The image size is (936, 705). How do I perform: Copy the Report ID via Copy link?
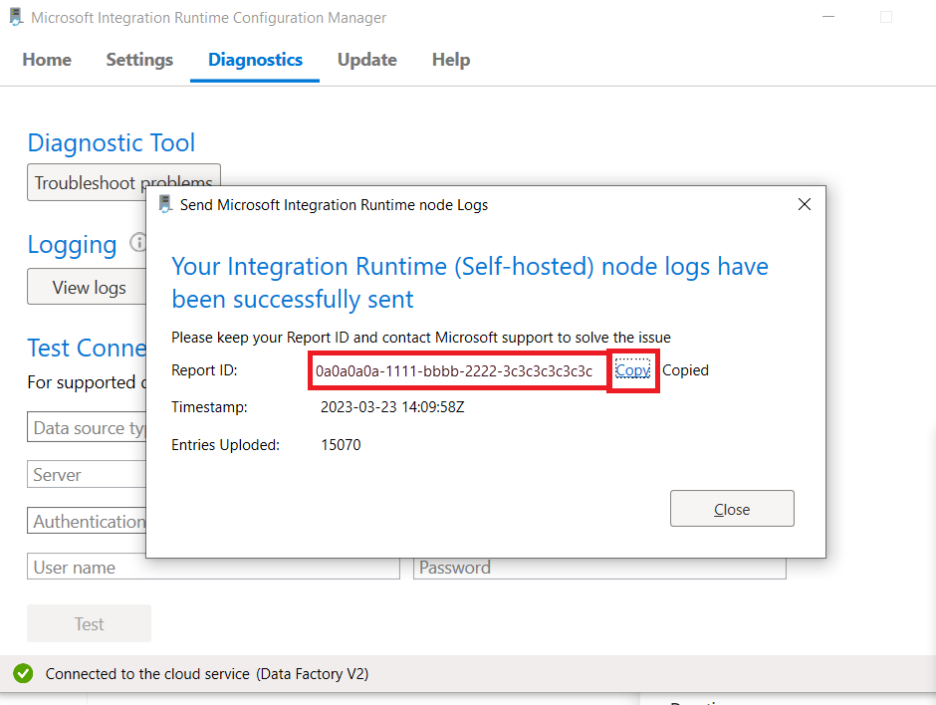(632, 370)
